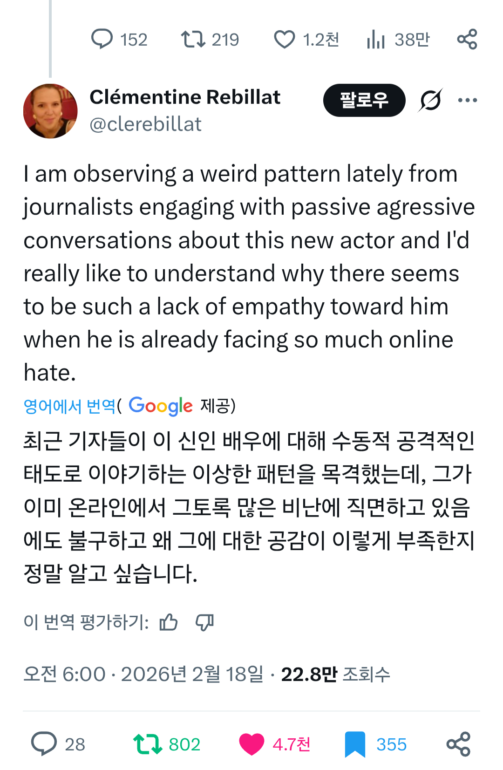
Task: Unlike the main post with 4.7천 likes
Action: tap(251, 744)
